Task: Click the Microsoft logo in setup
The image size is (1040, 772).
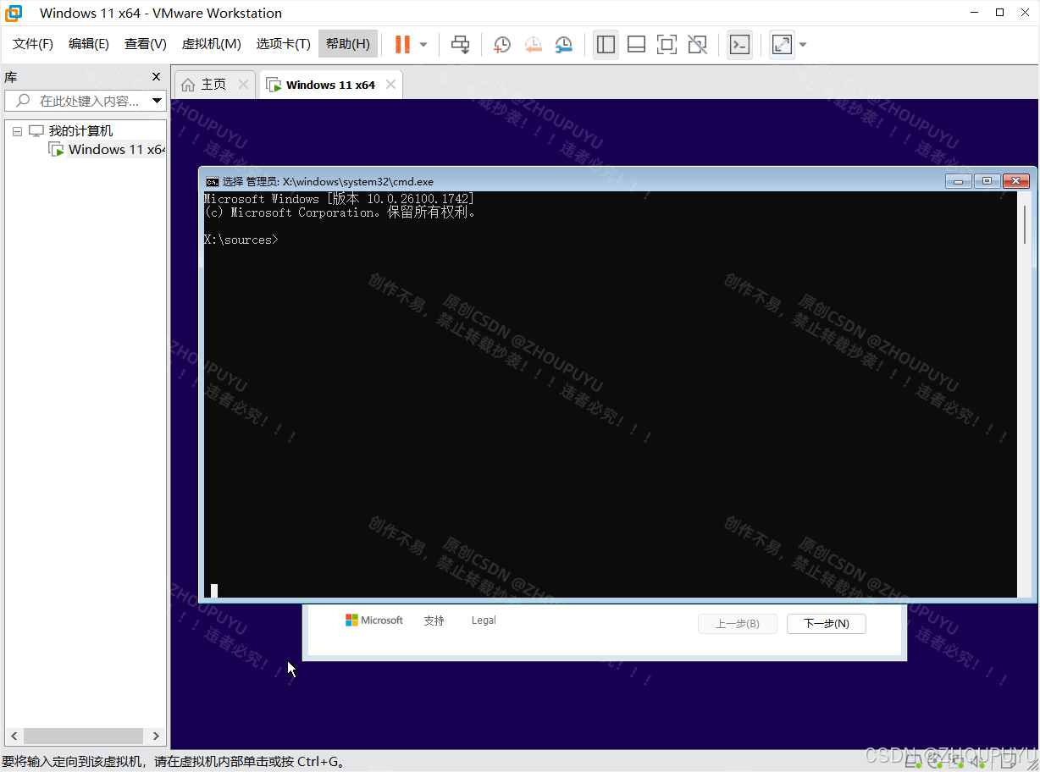Action: (373, 620)
